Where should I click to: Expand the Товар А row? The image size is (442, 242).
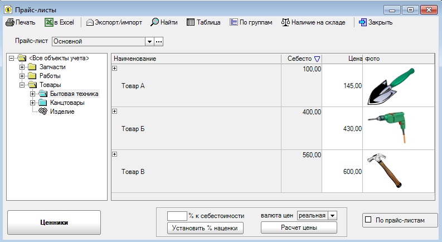point(115,69)
